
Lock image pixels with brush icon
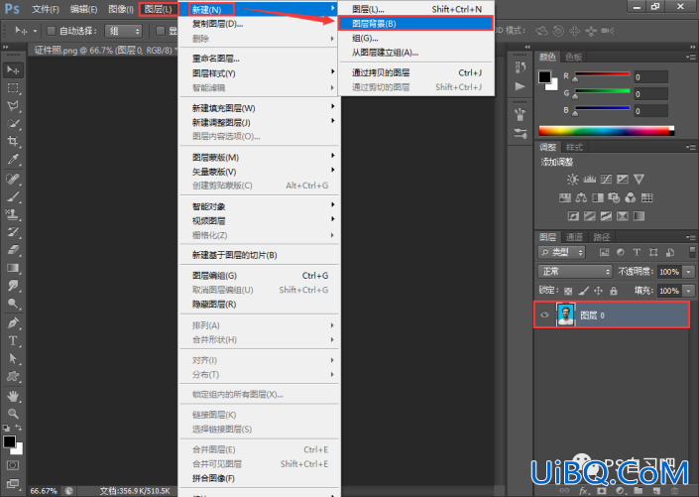click(x=583, y=291)
